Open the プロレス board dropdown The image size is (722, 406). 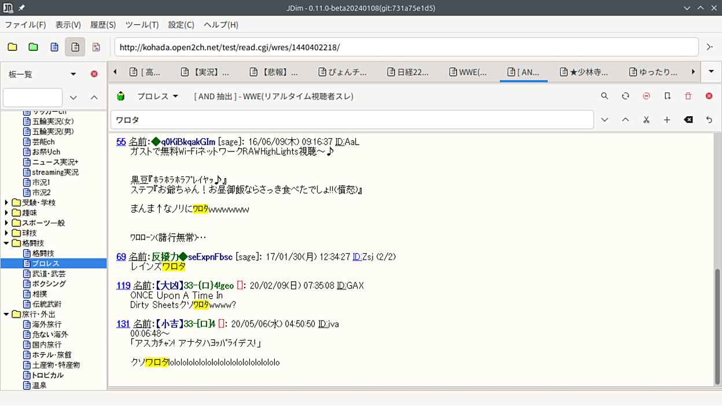(x=157, y=96)
